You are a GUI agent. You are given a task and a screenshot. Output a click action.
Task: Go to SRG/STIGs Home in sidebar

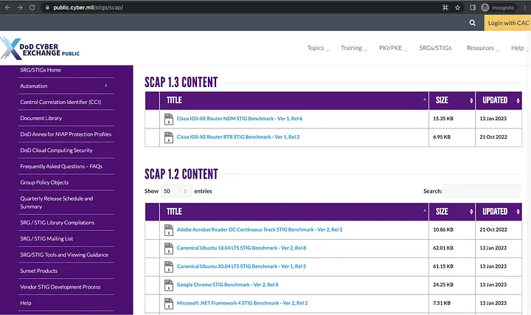(x=41, y=70)
